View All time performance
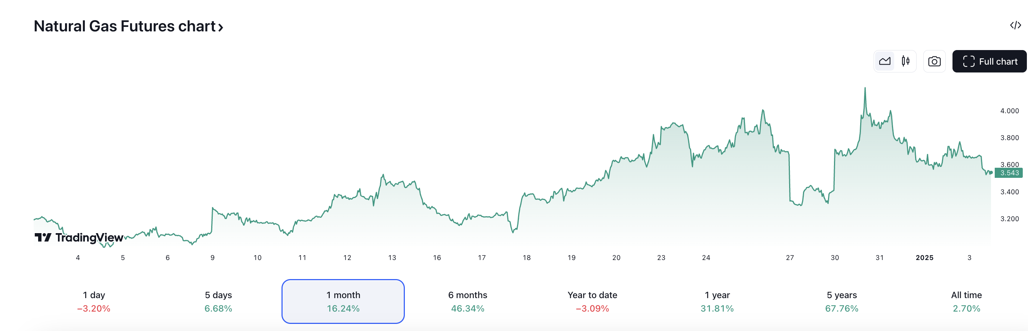The image size is (1028, 331). pos(966,301)
